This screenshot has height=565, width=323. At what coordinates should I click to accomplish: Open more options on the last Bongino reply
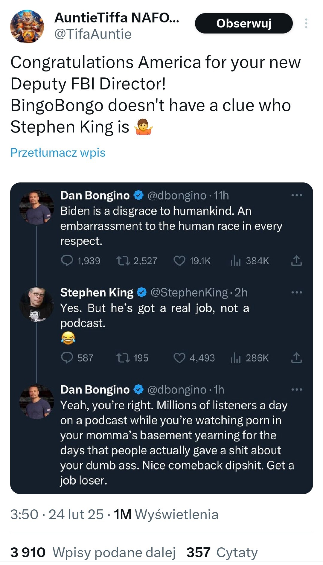click(297, 389)
